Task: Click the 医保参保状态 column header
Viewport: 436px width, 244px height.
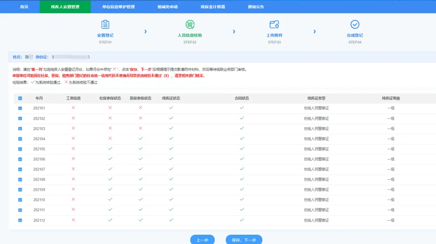Action: [141, 98]
